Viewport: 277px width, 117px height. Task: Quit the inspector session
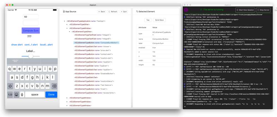click(124, 12)
